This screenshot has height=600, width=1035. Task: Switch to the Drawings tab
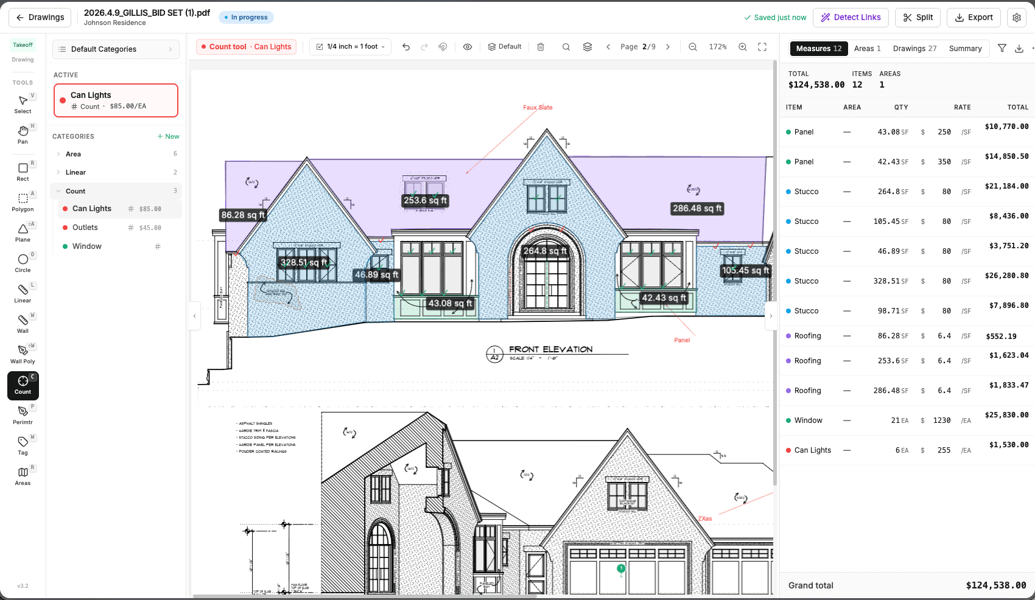tap(914, 49)
